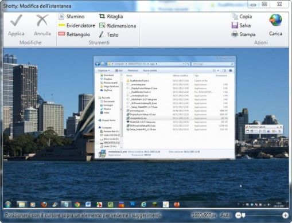The image size is (292, 223).
Task: Click the zoom slider handle
Action: (243, 216)
